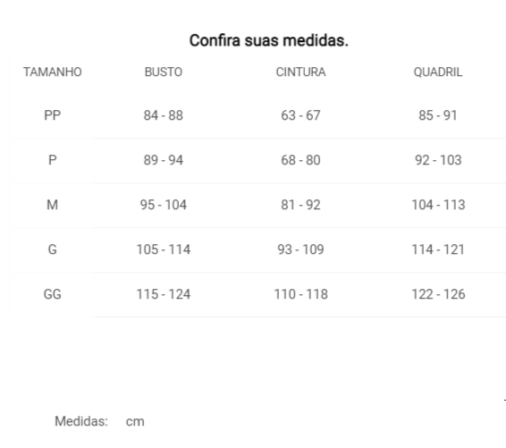Click the cm measurement unit option

(135, 421)
